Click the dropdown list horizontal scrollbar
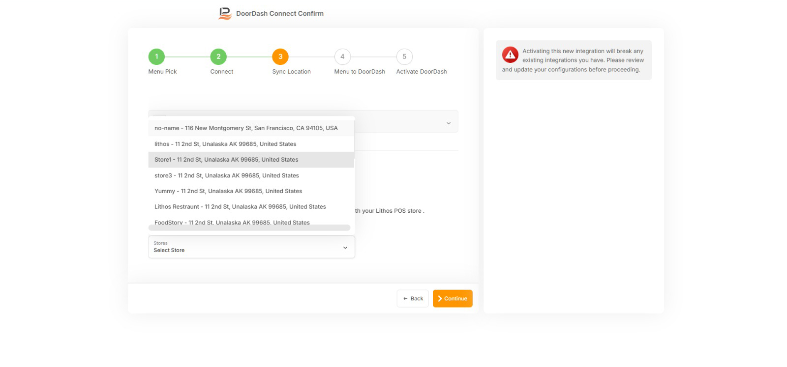 pyautogui.click(x=249, y=228)
